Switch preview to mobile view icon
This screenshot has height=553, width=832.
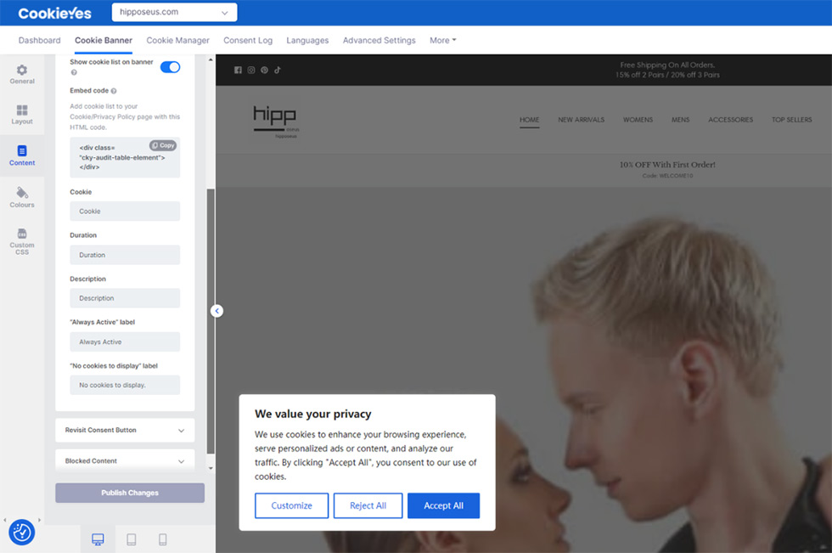(163, 539)
